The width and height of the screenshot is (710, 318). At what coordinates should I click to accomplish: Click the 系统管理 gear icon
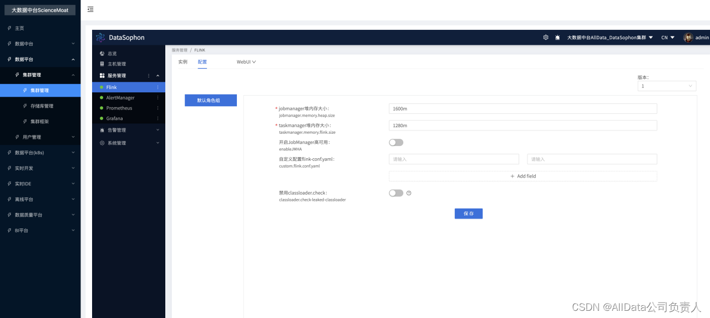102,143
